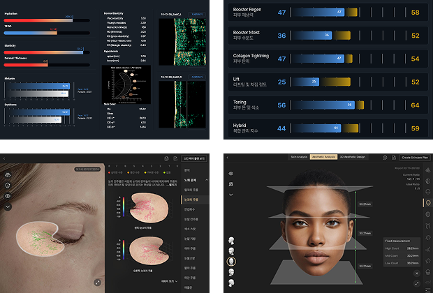Go back in the Aesthetic Analysis screen
The width and height of the screenshot is (433, 293).
pyautogui.click(x=228, y=158)
